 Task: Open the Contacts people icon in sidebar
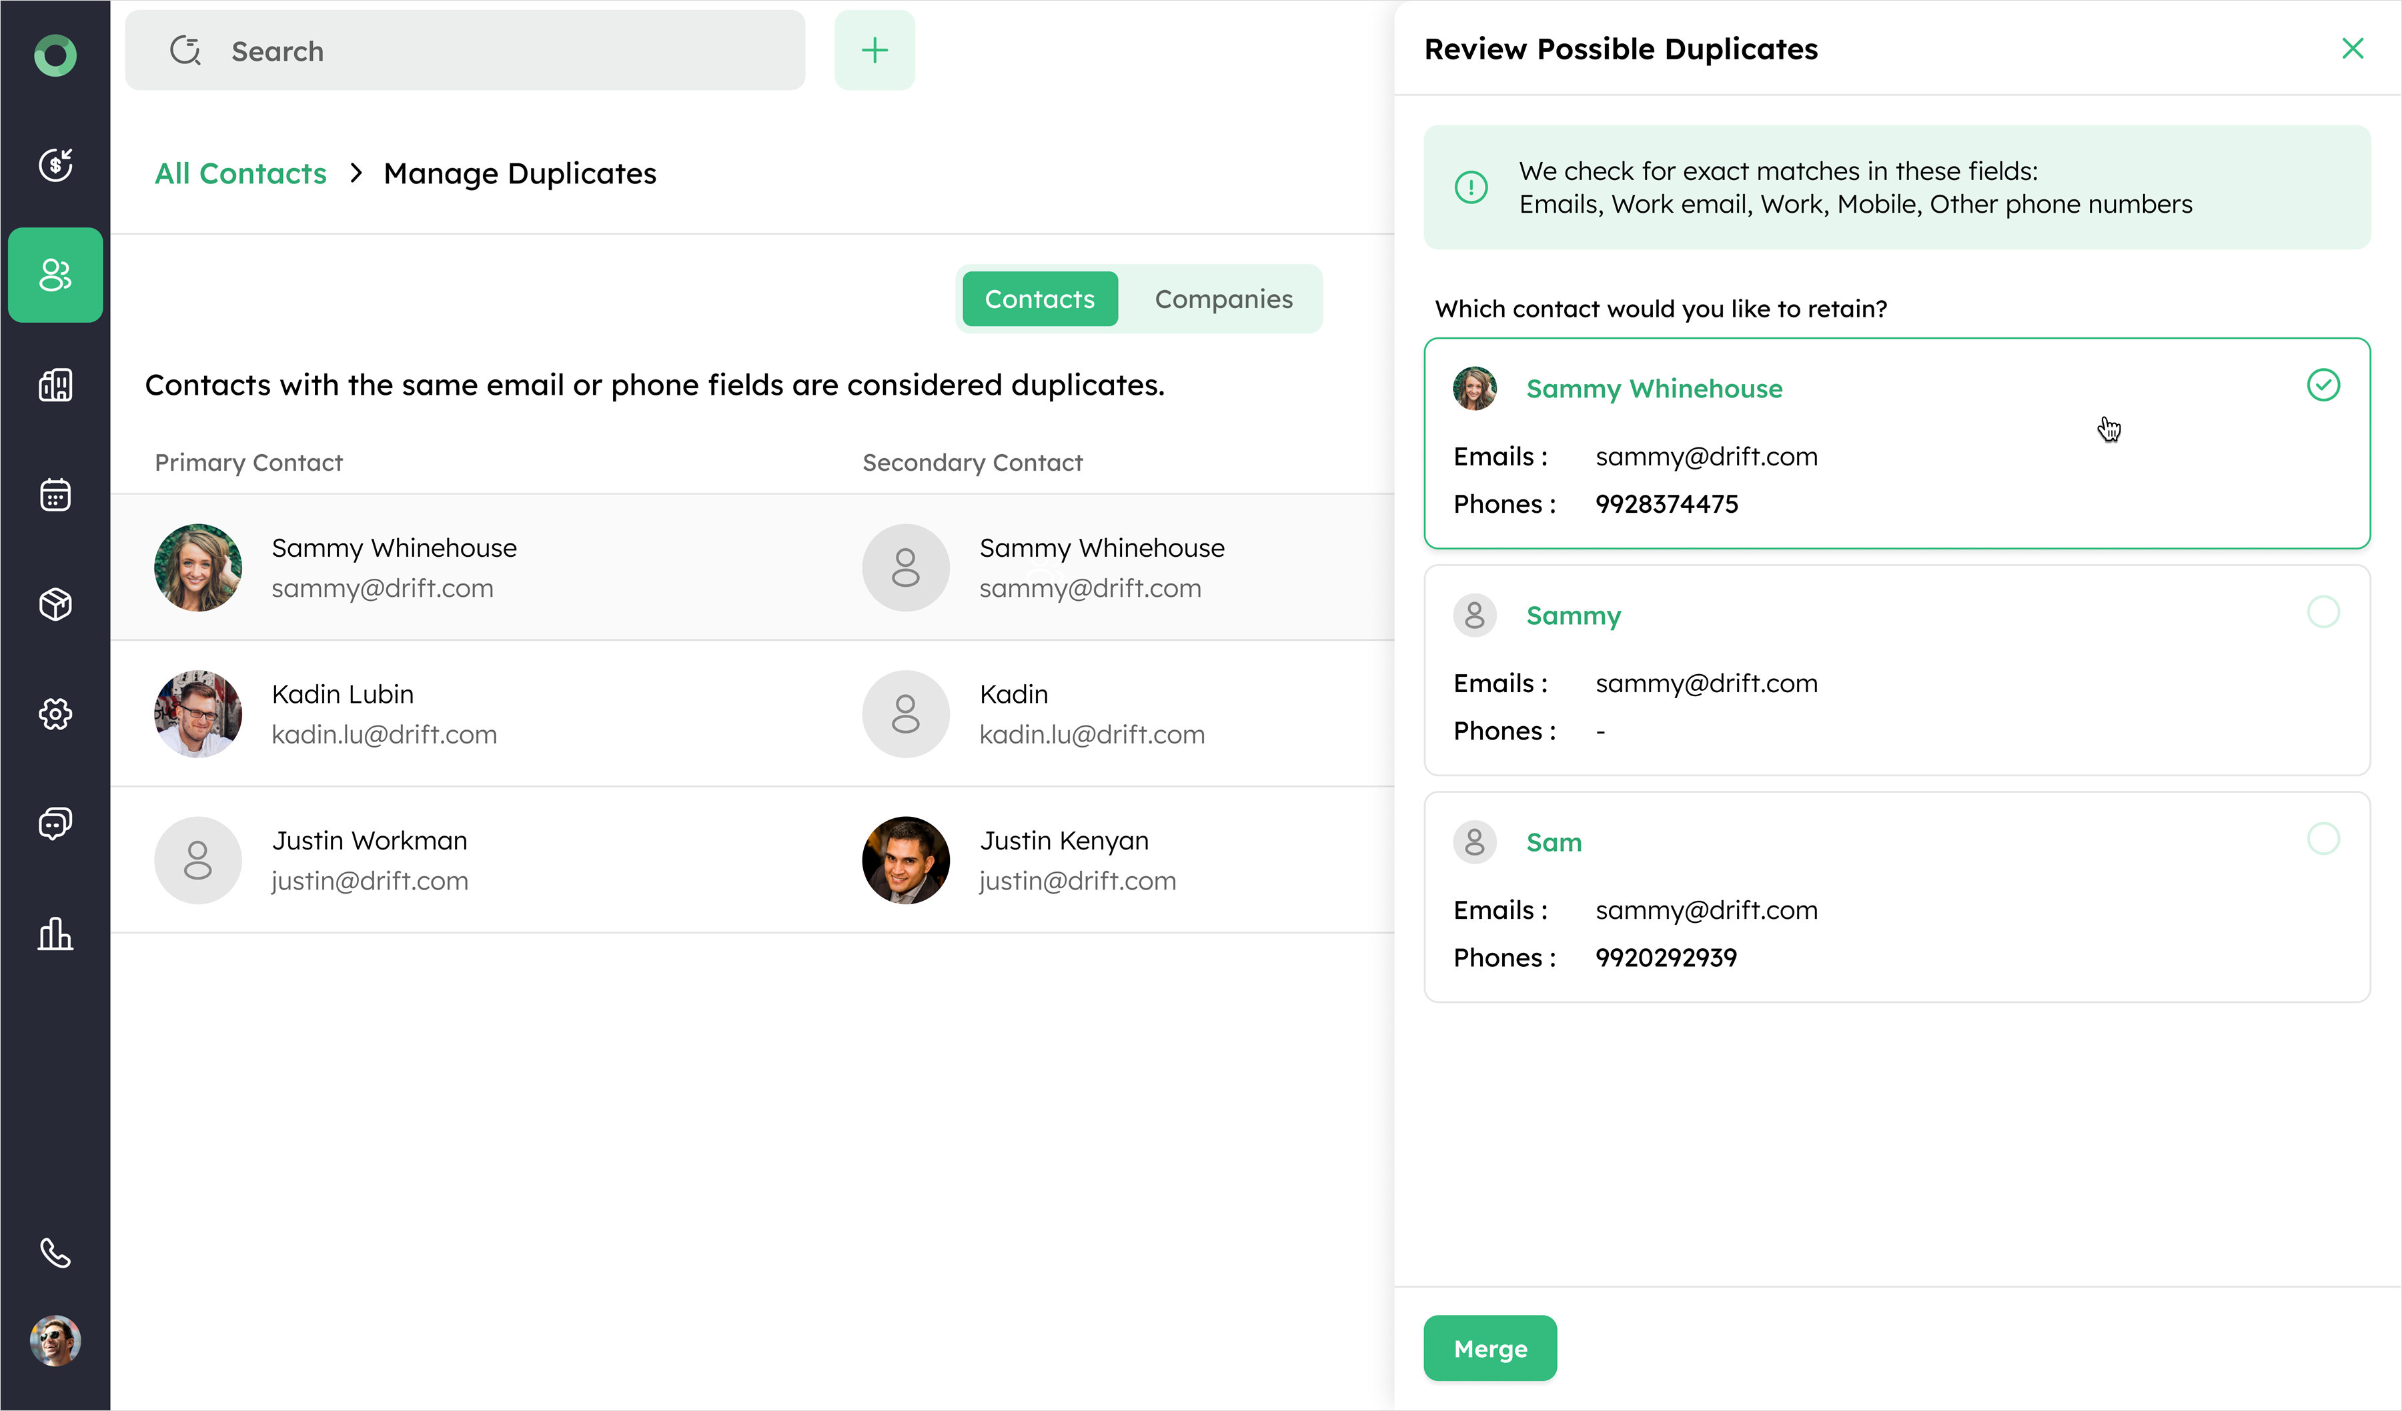click(x=55, y=275)
